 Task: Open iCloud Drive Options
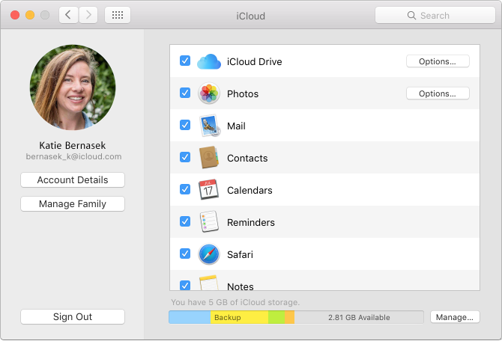tap(438, 61)
